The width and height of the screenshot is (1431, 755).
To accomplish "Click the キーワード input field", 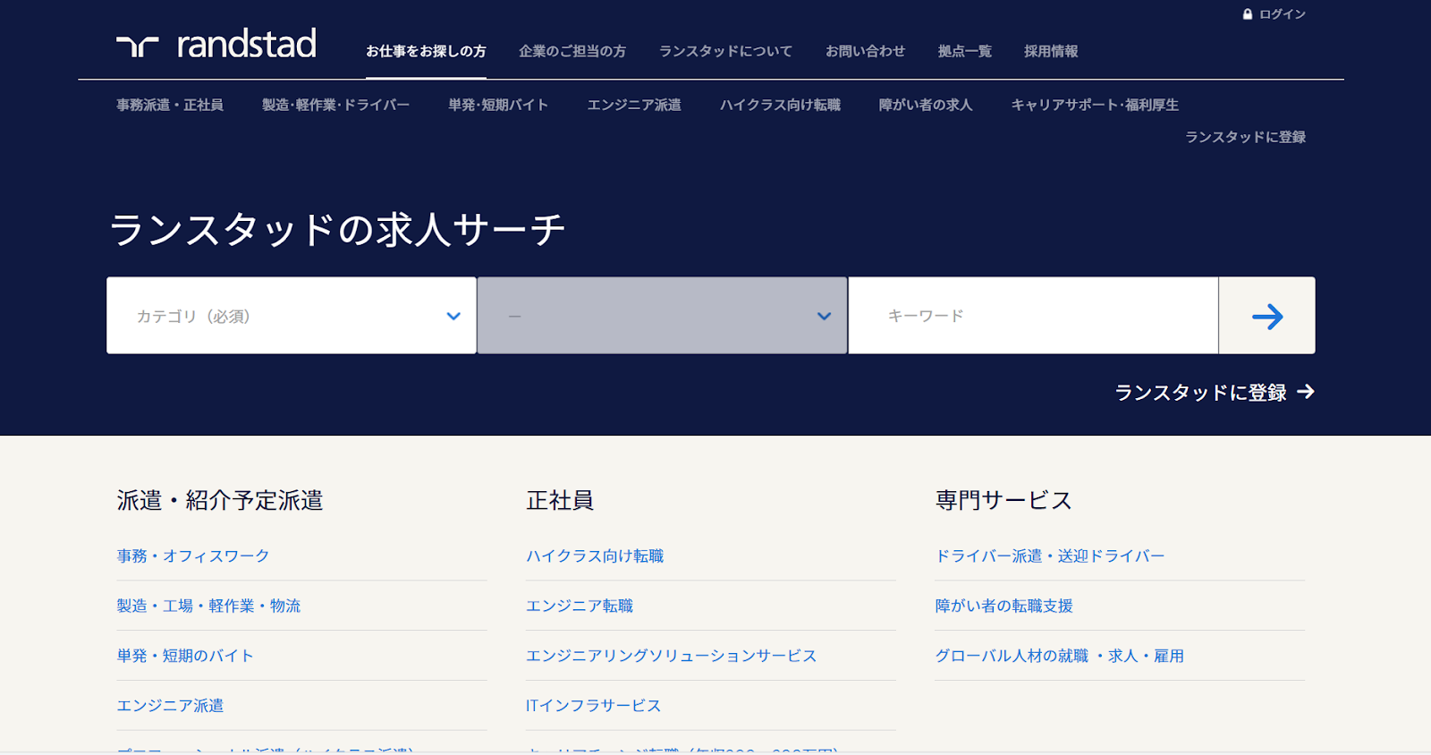I will pyautogui.click(x=1033, y=316).
